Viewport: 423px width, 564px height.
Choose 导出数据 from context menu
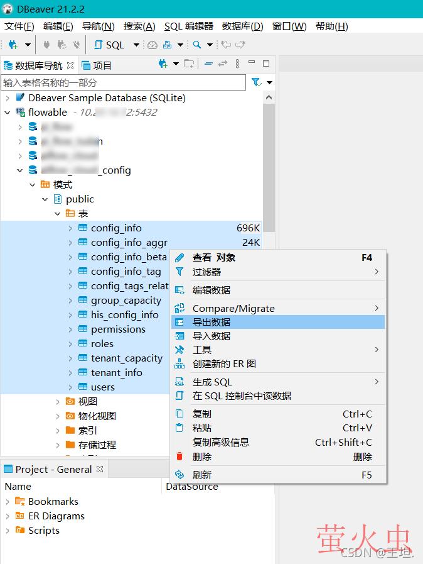(278, 322)
